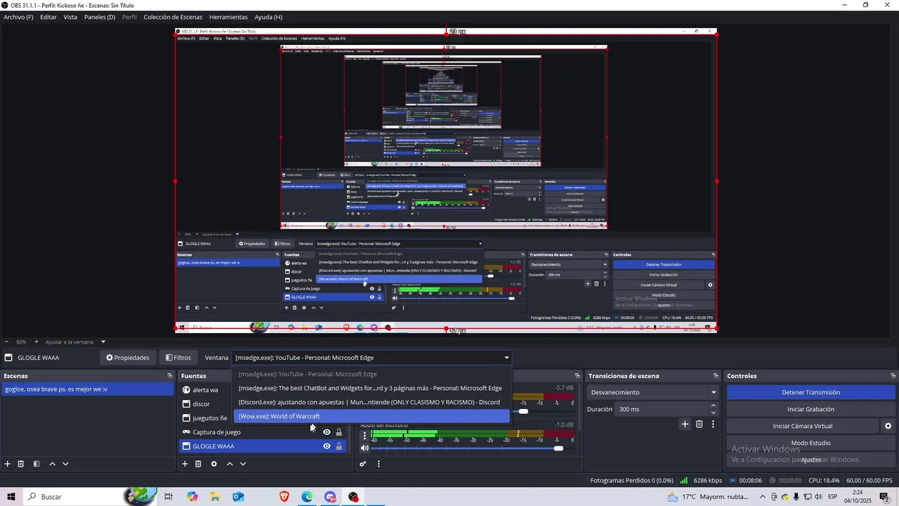Undock the Escenas panel
The height and width of the screenshot is (506, 899).
click(169, 376)
